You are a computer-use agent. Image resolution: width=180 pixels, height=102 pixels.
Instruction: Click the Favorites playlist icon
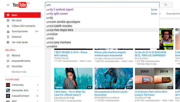8,66
